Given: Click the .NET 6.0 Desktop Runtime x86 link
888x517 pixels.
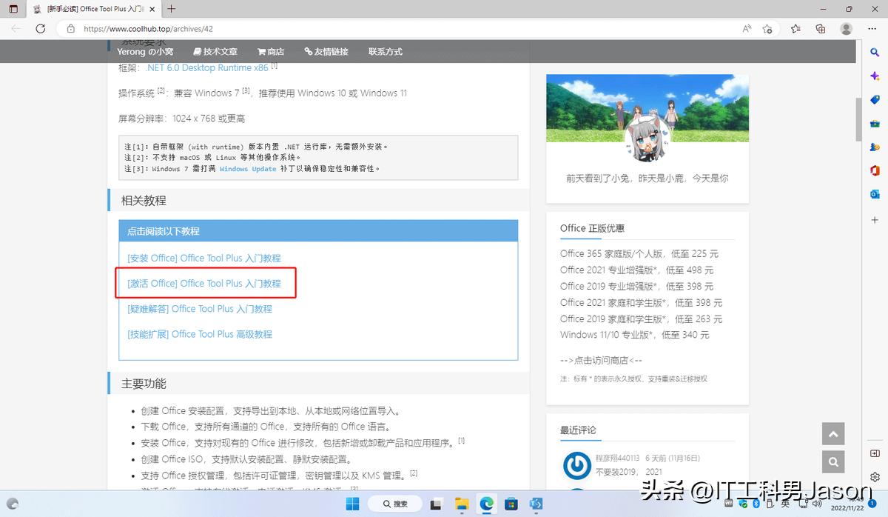Looking at the screenshot, I should 207,68.
